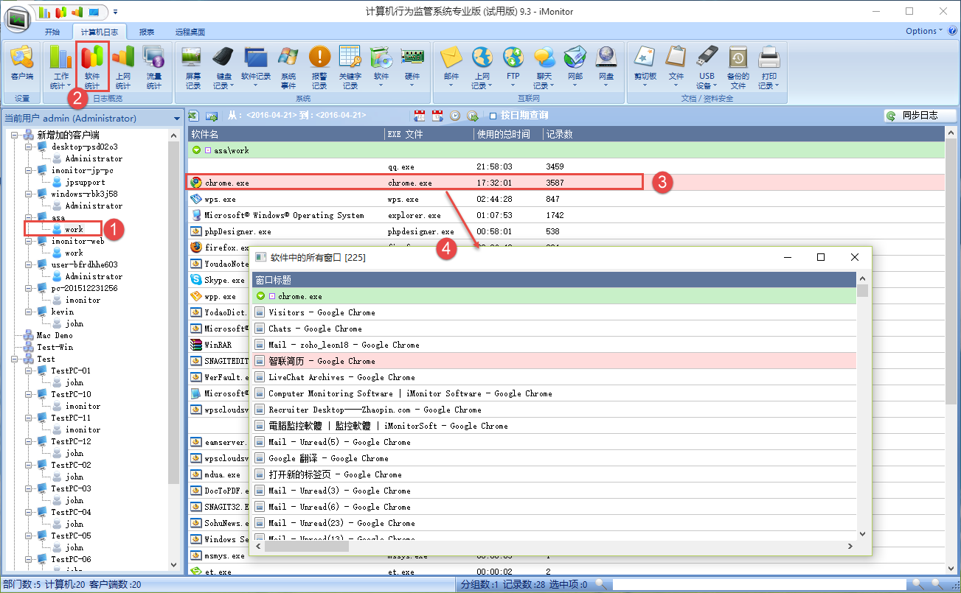Screen dimensions: 961x593
Task: Toggle the 按日期查询 checkbox
Action: (x=493, y=116)
